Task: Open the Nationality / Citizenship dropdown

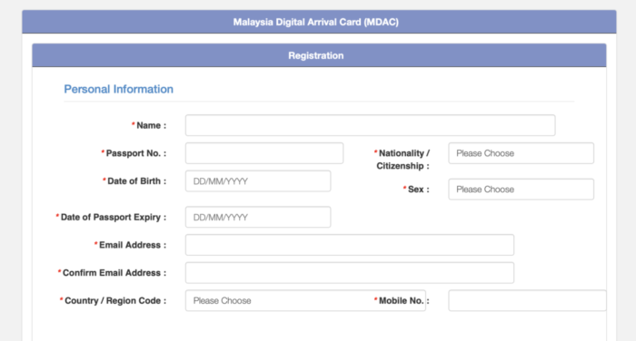Action: pos(521,153)
